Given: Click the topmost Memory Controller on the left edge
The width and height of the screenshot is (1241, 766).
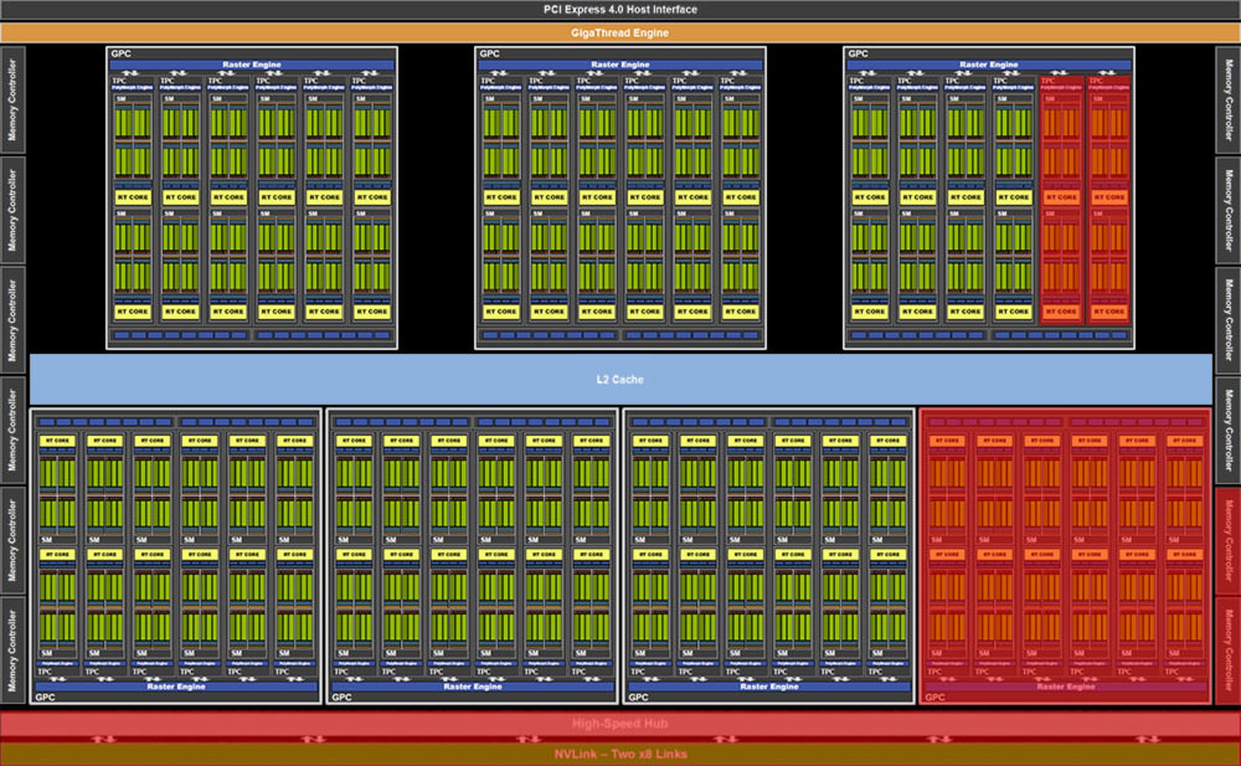Looking at the screenshot, I should (12, 100).
